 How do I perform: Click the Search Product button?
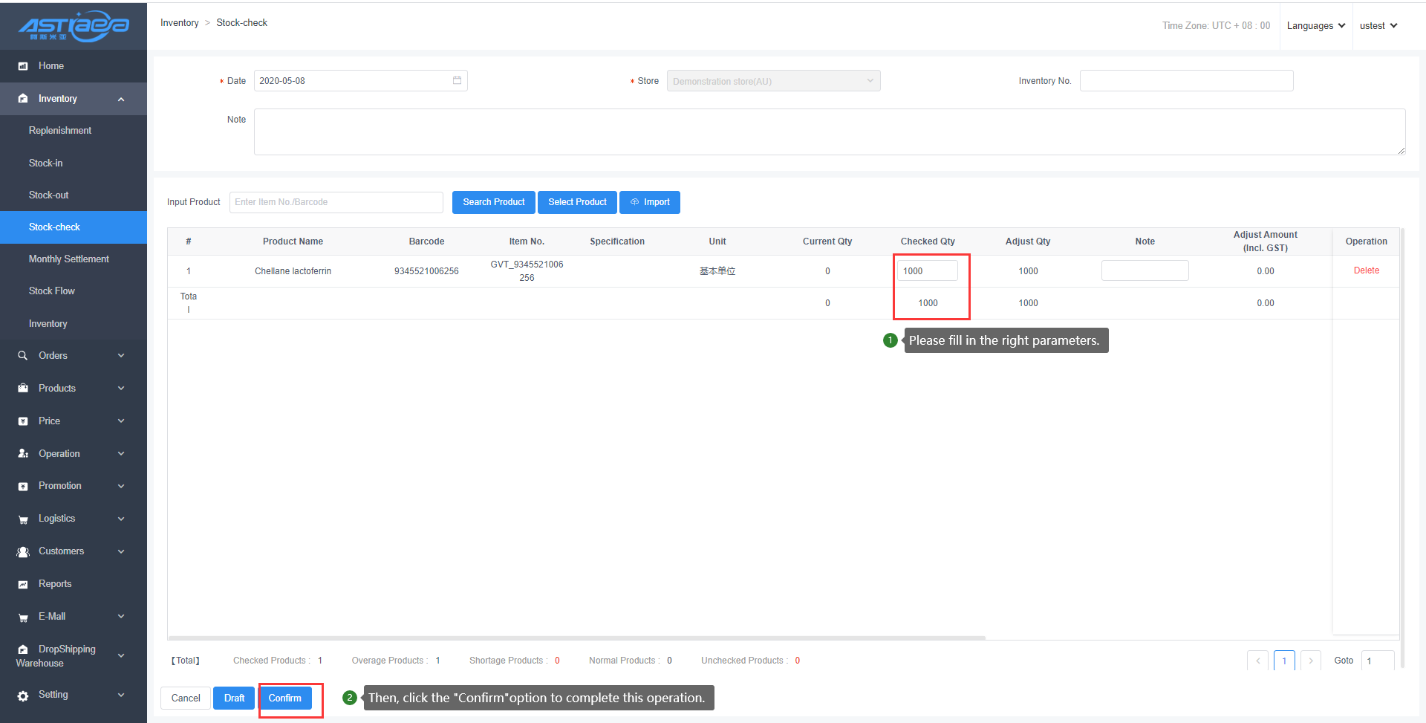tap(493, 202)
